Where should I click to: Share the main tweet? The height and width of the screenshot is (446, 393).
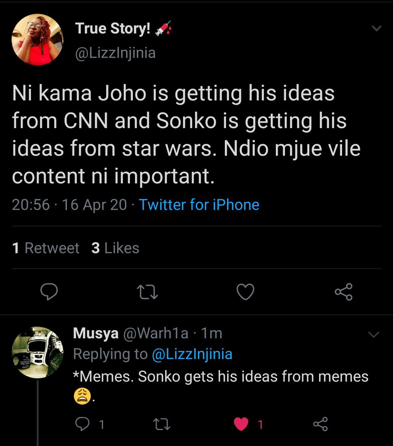coord(344,292)
